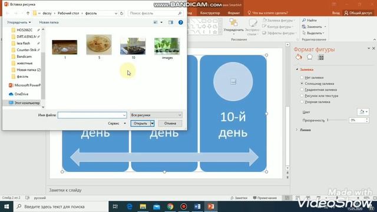377x212 pixels.
Task: Open Mail app from taskbar
Action: (157, 207)
